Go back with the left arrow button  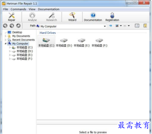click(5, 26)
